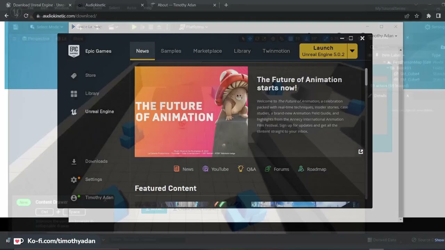Open The Future of Animation banner image
Viewport: 445px width, 250px height.
191,112
